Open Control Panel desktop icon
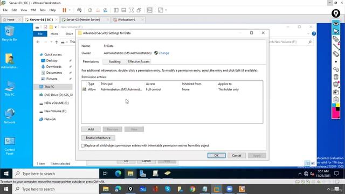The height and width of the screenshot is (194, 345). [x=10, y=145]
